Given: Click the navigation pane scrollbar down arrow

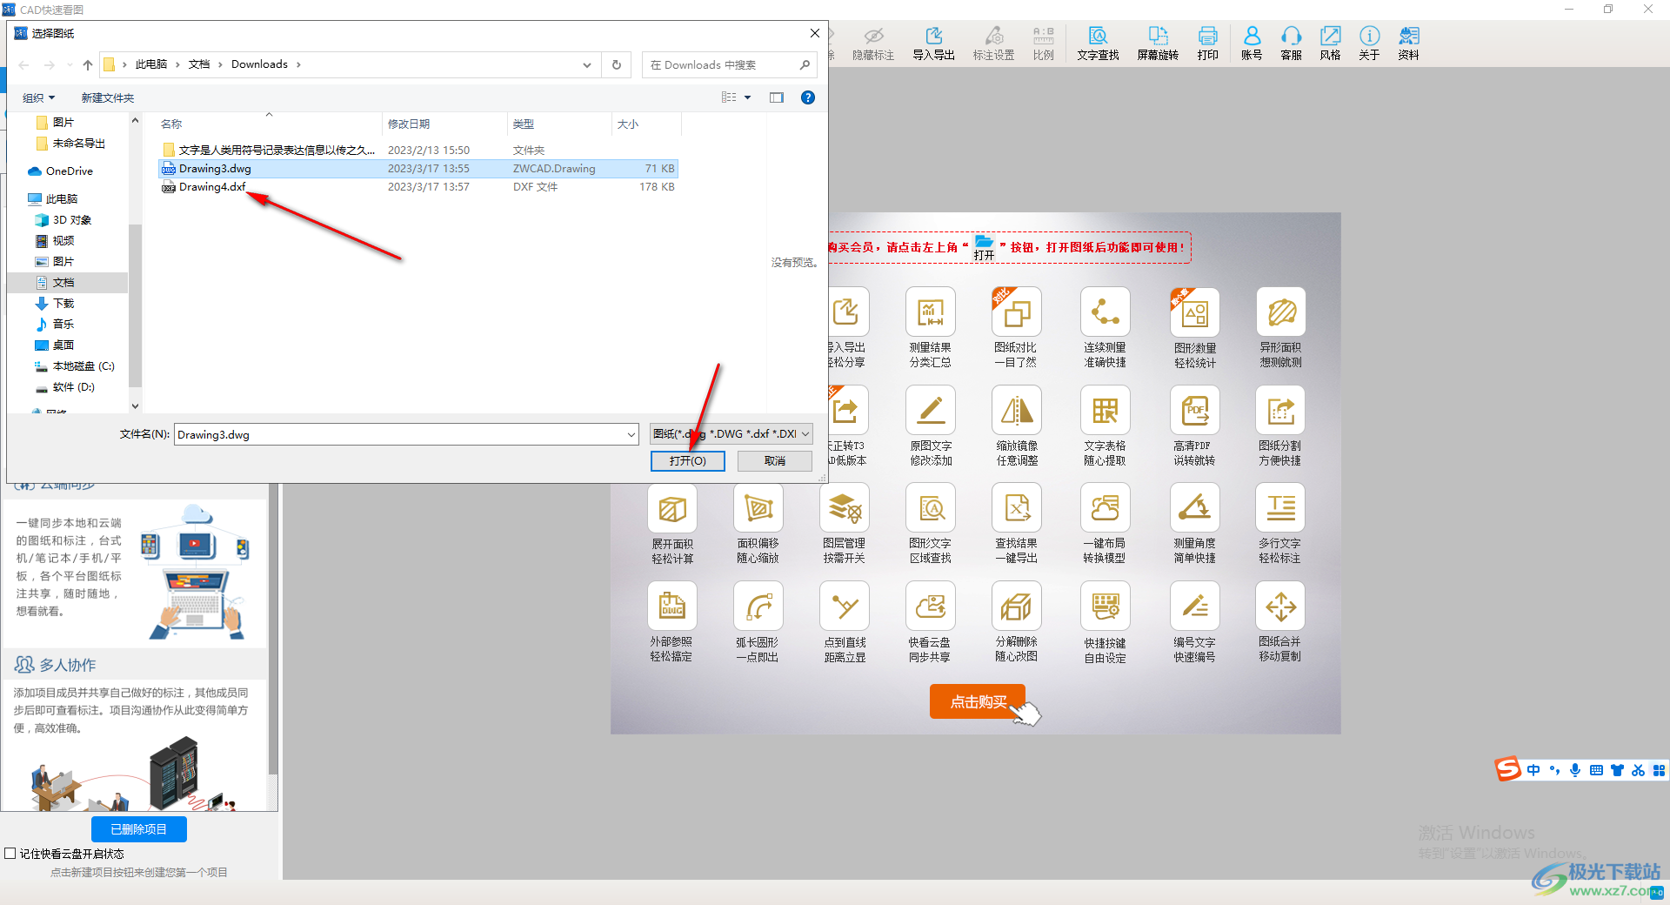Looking at the screenshot, I should (135, 406).
